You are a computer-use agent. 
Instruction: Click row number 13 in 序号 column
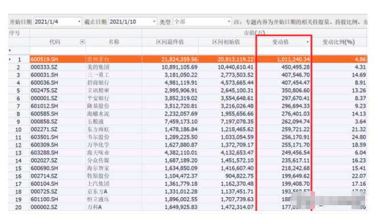(18, 153)
